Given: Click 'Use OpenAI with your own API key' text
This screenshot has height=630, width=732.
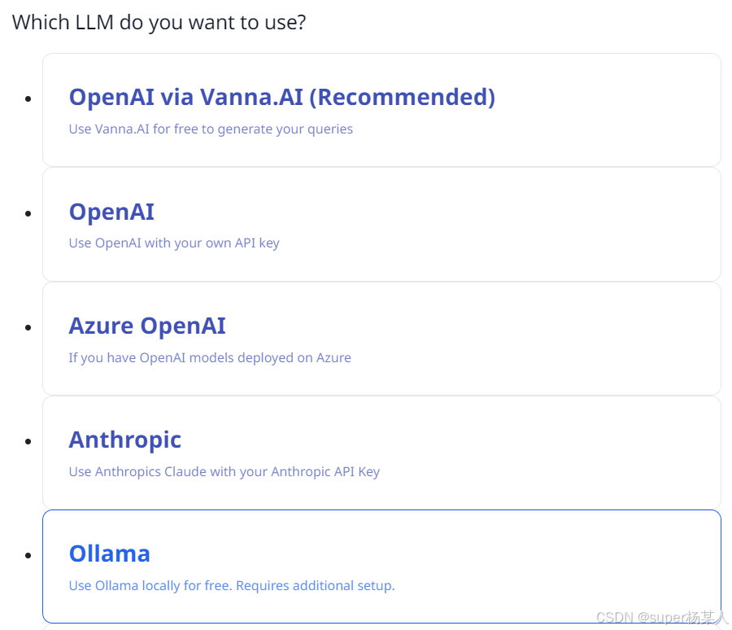Looking at the screenshot, I should click(x=174, y=243).
